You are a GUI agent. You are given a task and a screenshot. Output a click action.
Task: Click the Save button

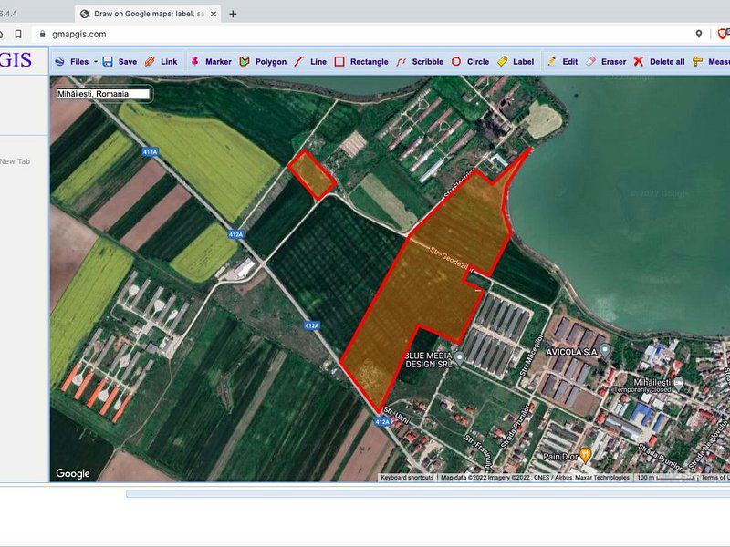[x=120, y=62]
